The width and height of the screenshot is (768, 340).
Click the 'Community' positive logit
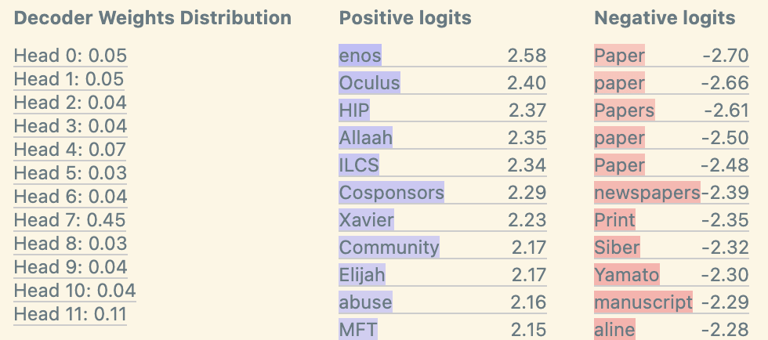pos(389,248)
